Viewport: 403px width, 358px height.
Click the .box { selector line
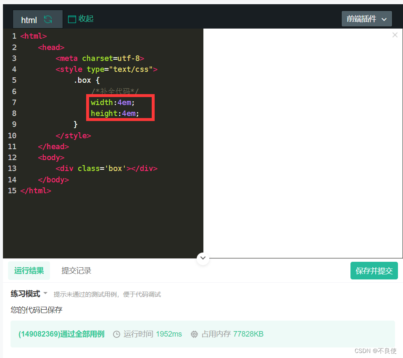(x=87, y=80)
